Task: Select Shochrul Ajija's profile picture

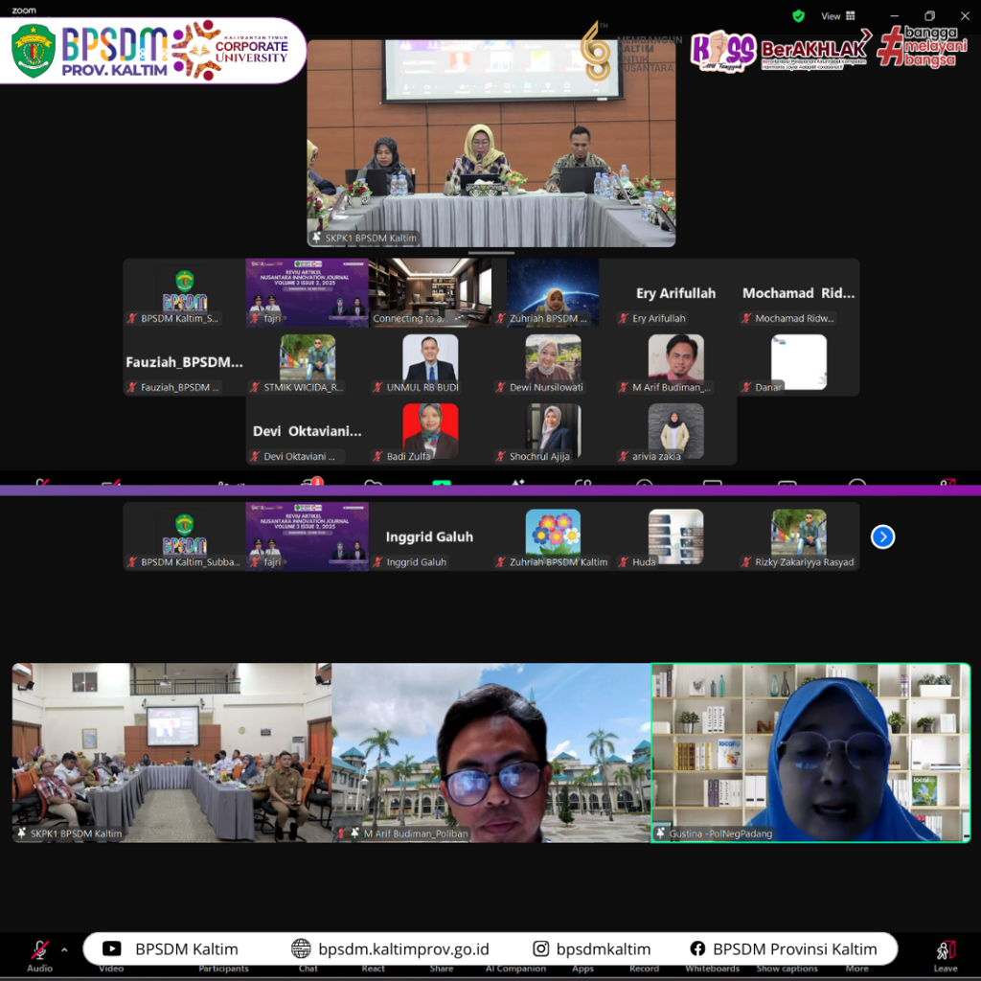Action: click(553, 430)
